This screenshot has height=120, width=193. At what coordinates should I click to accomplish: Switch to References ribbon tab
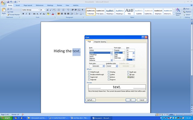[x=40, y=5]
